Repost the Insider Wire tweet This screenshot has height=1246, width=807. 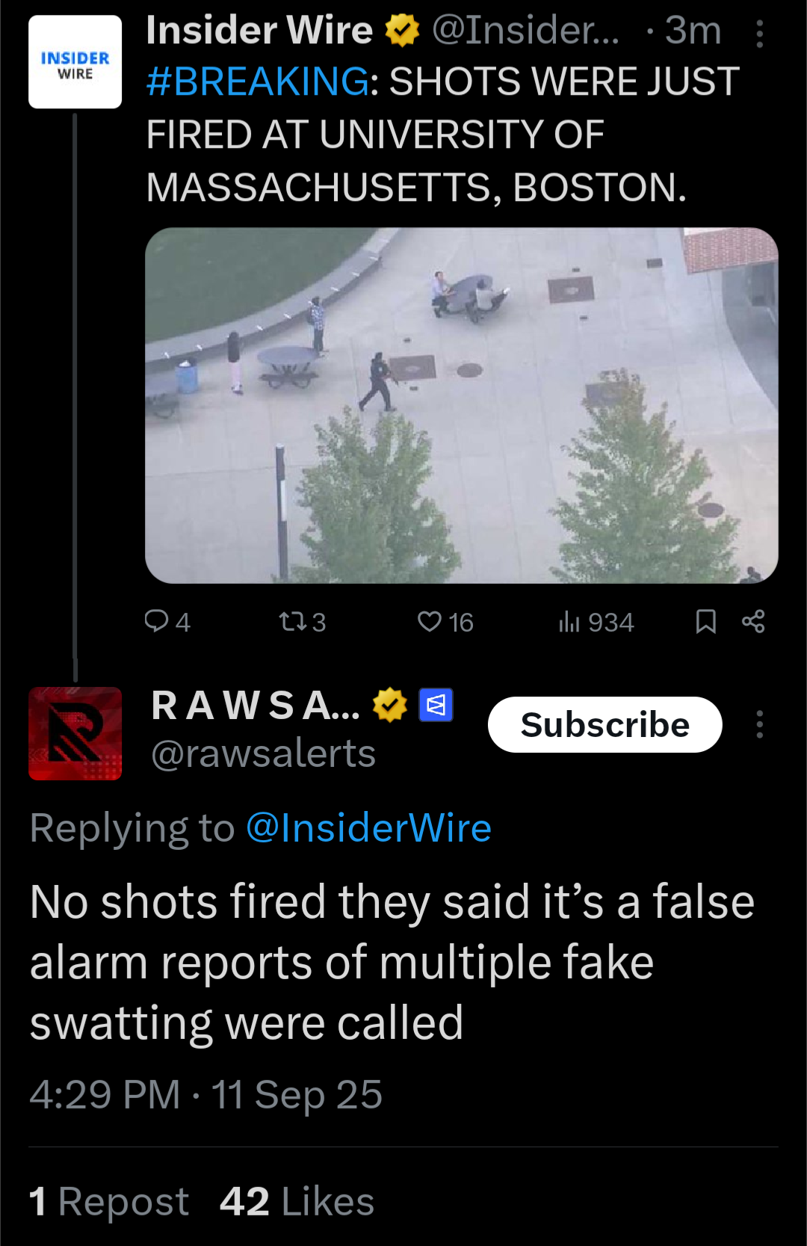(302, 622)
